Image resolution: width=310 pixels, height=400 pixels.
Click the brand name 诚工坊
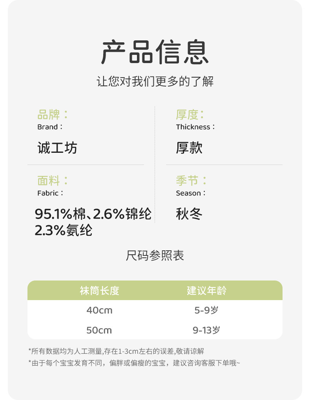(x=57, y=148)
